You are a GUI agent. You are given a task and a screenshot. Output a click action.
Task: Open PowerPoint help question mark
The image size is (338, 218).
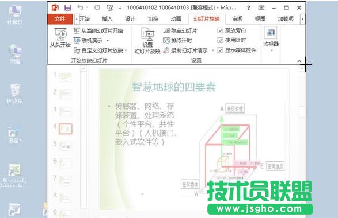tap(249, 8)
